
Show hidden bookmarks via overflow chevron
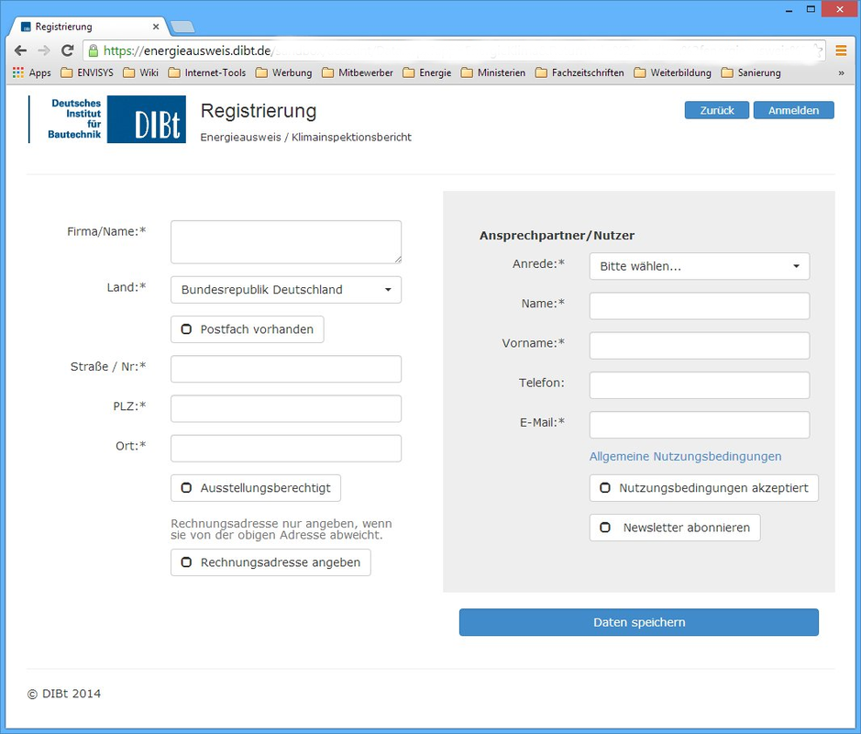[x=841, y=72]
